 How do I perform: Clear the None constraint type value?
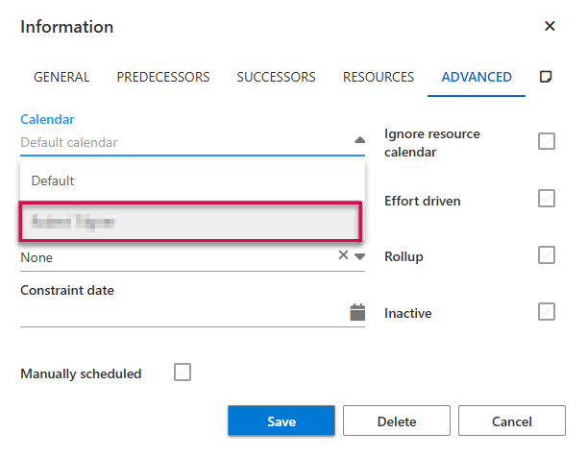pyautogui.click(x=343, y=255)
